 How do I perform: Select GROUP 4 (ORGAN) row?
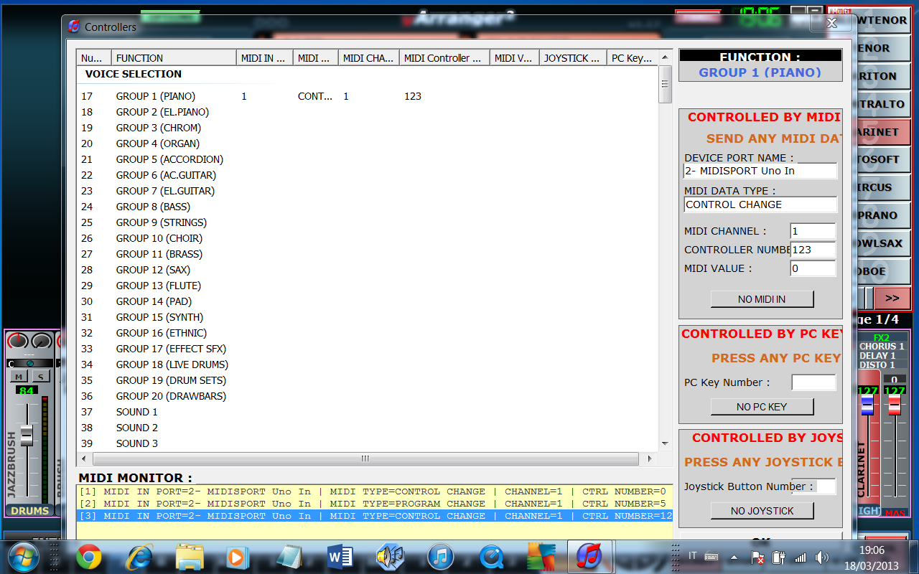(158, 143)
